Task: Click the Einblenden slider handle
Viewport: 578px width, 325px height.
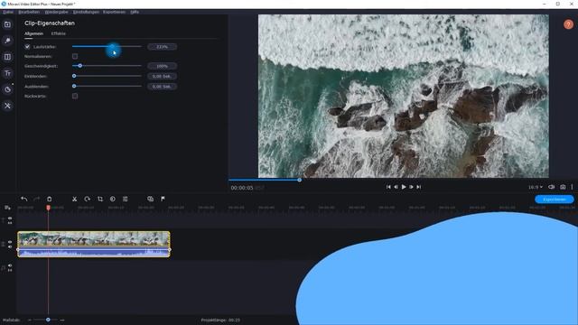Action: (x=74, y=76)
